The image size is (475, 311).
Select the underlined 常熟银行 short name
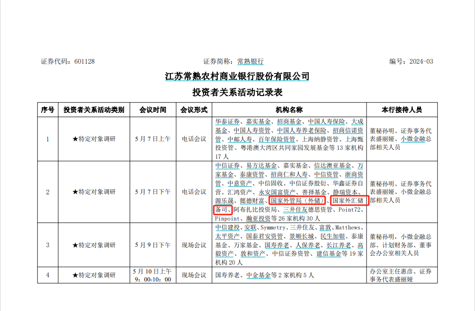pyautogui.click(x=250, y=62)
